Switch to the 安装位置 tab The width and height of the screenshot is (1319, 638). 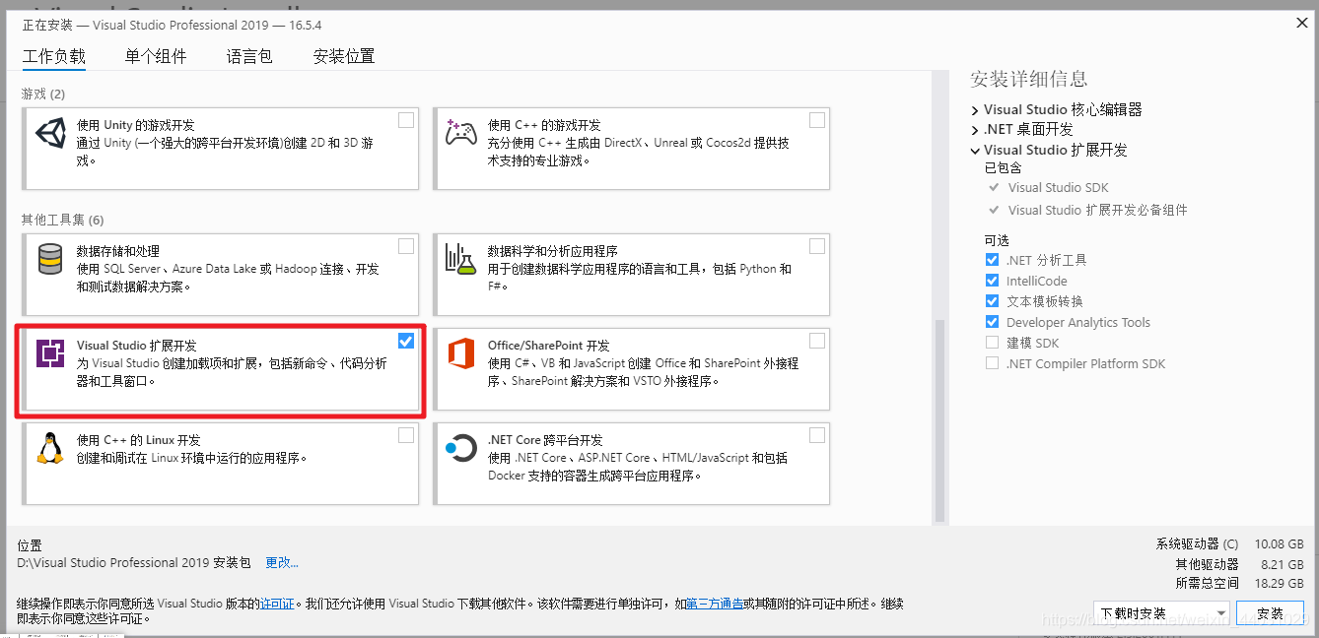pyautogui.click(x=344, y=56)
